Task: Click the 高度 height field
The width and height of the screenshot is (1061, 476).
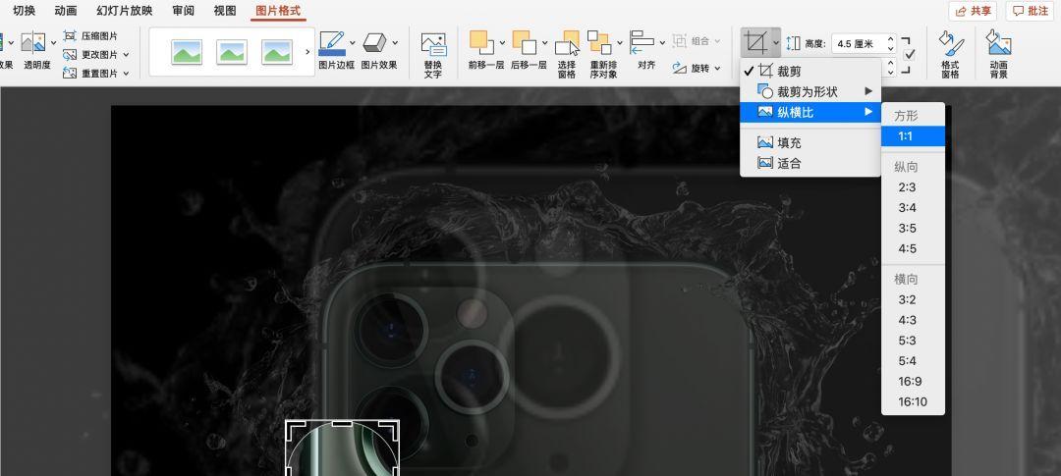Action: tap(858, 44)
